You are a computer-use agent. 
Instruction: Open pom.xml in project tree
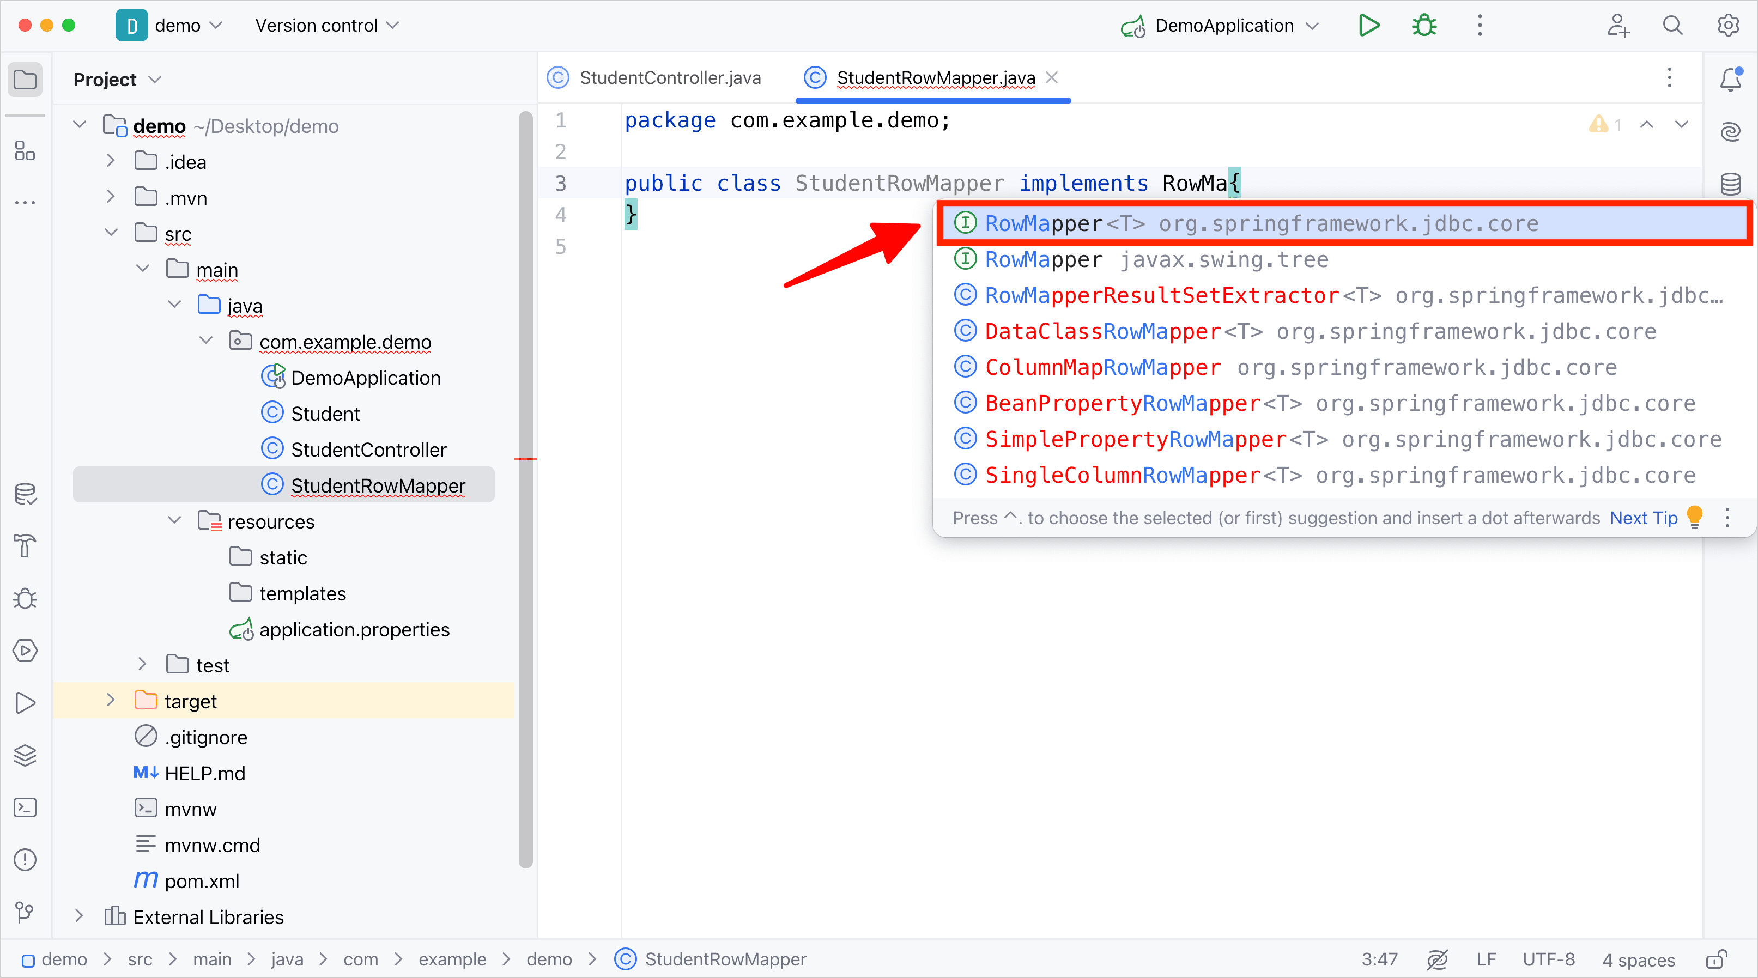click(187, 880)
